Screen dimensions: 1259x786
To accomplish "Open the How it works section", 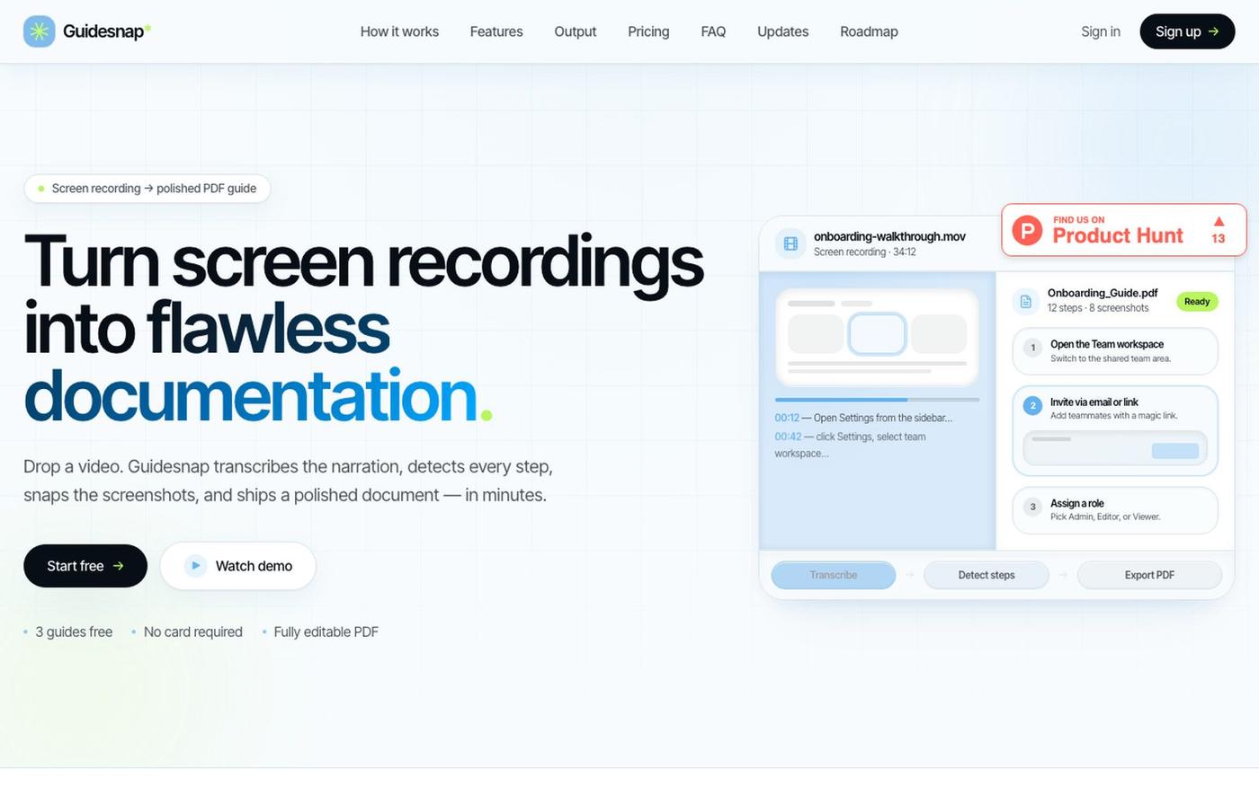I will pyautogui.click(x=399, y=31).
